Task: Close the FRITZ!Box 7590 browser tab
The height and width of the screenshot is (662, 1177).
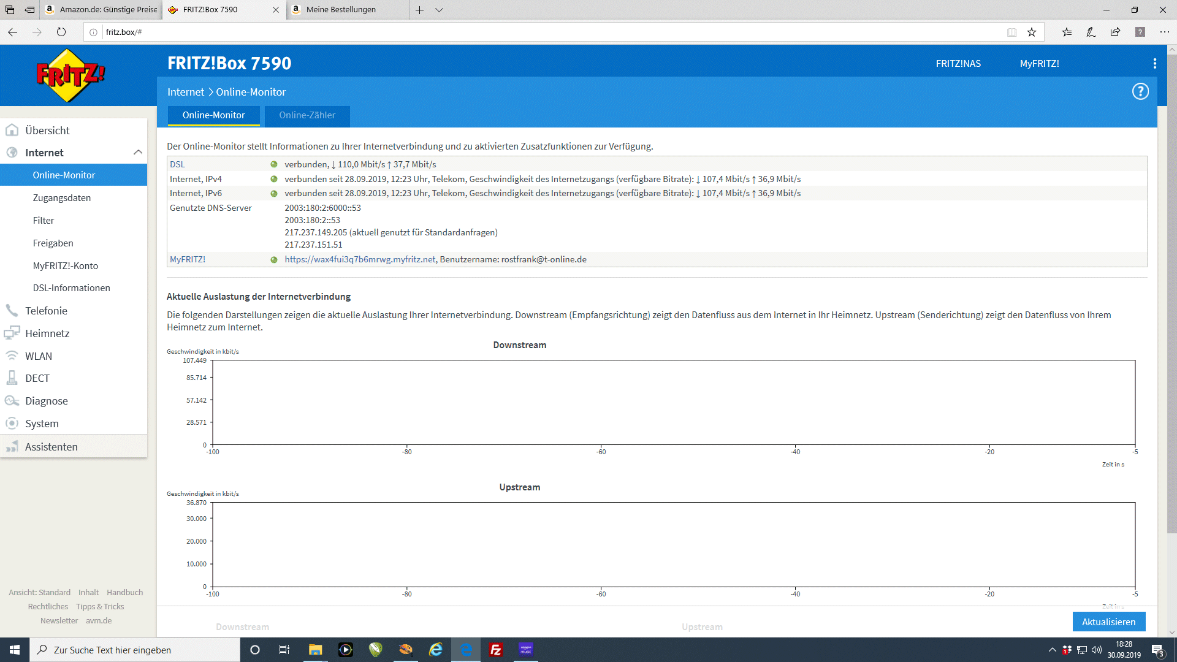Action: pos(276,10)
